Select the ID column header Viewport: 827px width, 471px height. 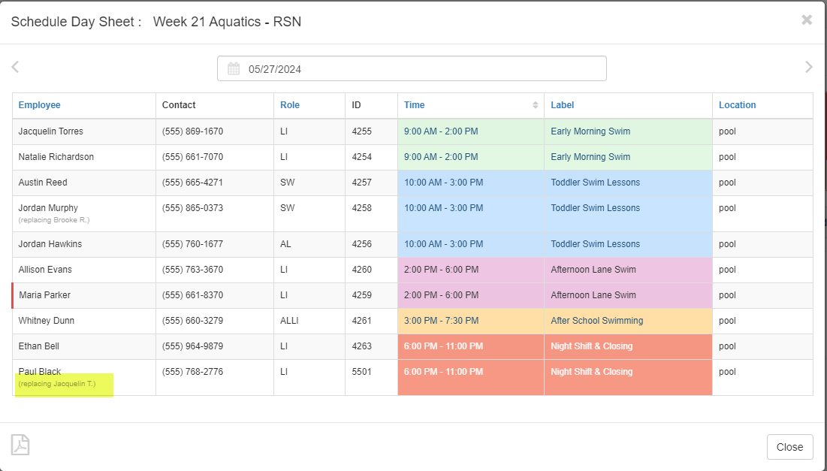tap(357, 105)
